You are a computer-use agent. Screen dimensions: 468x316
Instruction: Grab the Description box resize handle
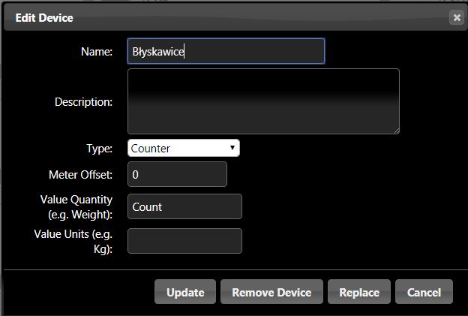point(396,131)
